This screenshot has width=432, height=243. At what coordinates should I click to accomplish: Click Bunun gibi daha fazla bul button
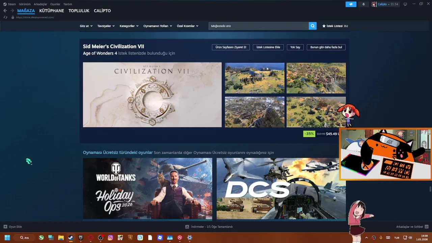[326, 47]
